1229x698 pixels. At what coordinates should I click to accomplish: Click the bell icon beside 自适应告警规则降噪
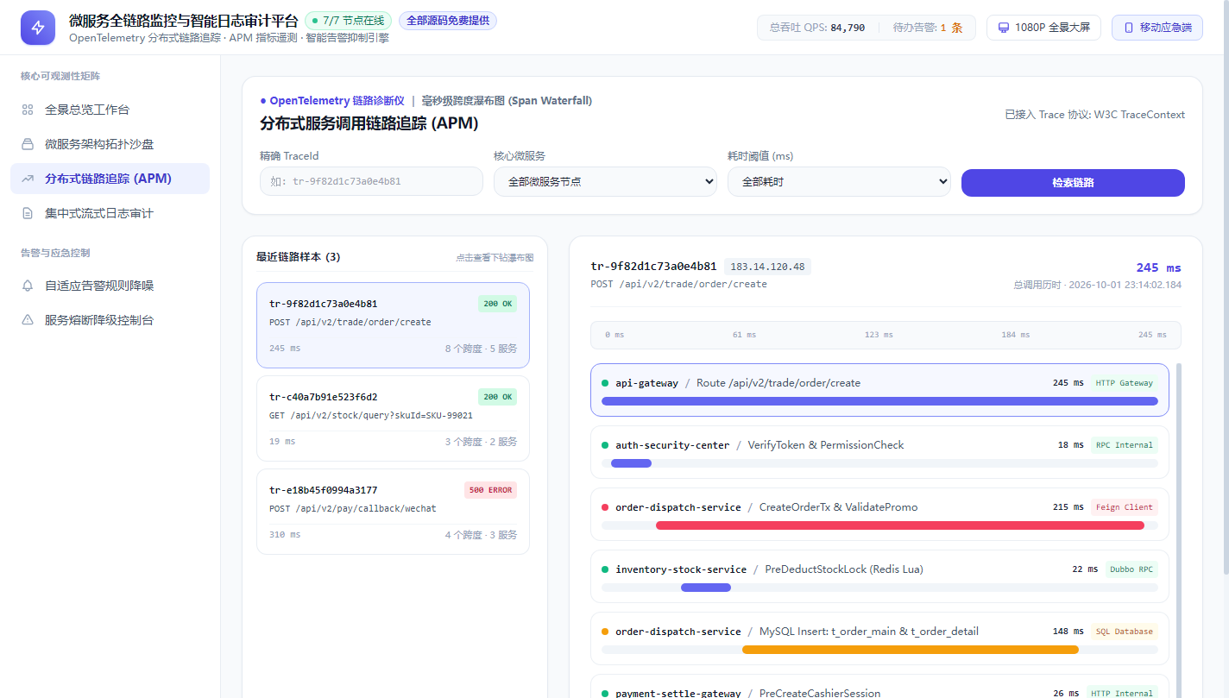pos(28,286)
